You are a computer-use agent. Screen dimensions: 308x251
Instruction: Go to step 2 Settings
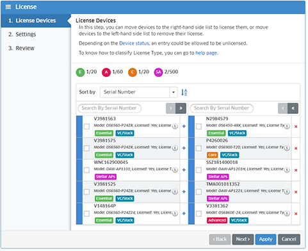(22, 35)
